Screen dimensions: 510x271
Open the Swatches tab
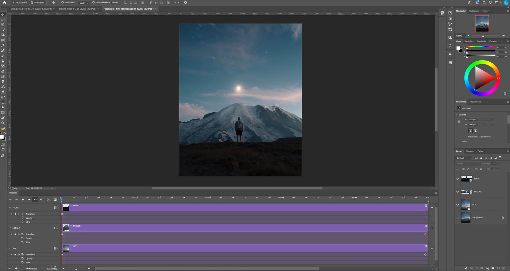469,41
